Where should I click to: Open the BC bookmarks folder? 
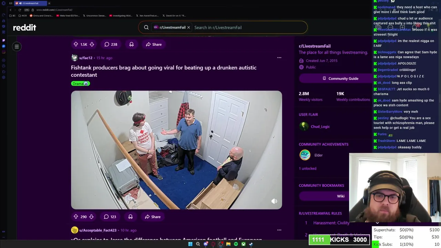[x=12, y=15]
